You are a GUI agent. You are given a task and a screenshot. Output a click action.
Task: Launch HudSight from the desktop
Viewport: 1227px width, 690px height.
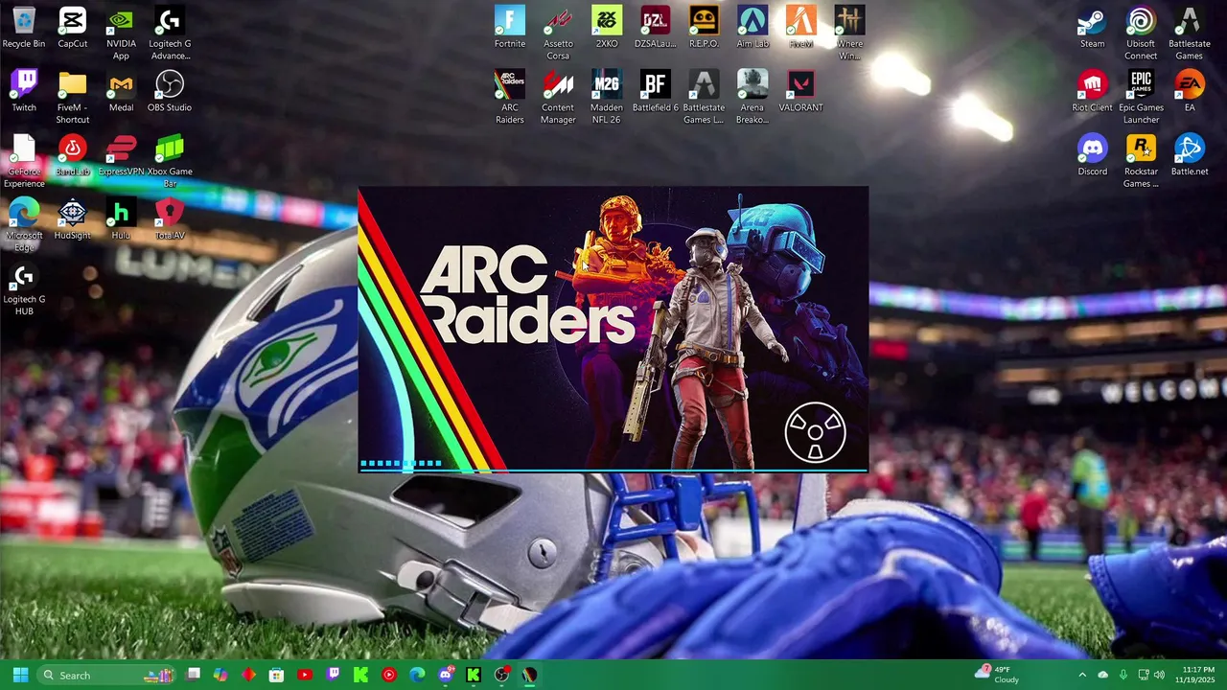tap(73, 218)
